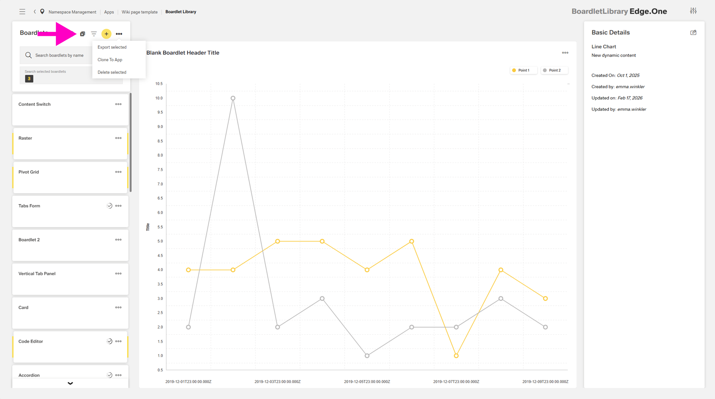This screenshot has width=715, height=399.
Task: Click the boardlet list vertical scrollbar
Action: tap(131, 144)
